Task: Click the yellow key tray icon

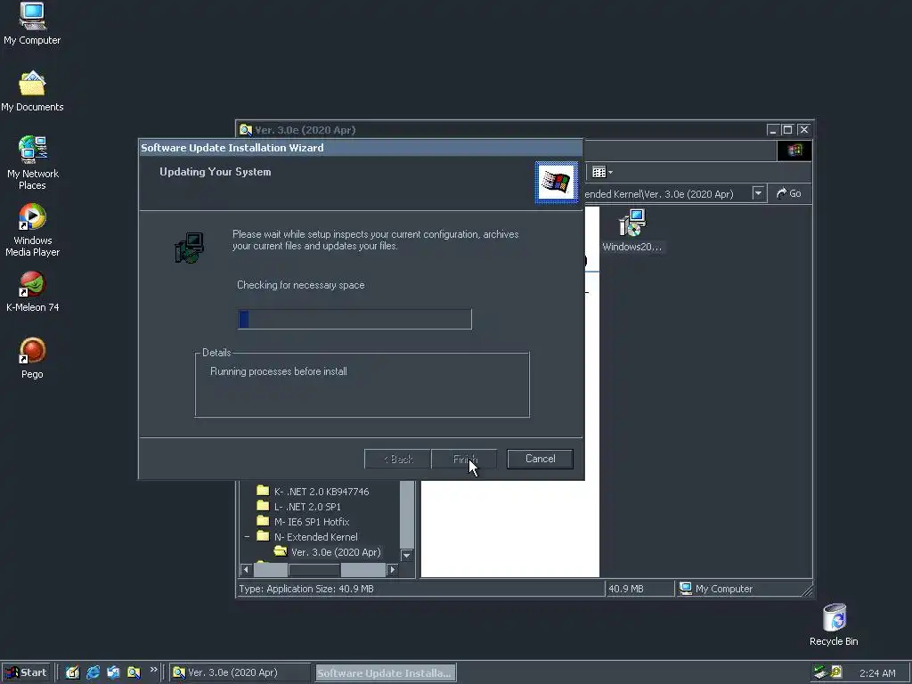Action: 836,672
